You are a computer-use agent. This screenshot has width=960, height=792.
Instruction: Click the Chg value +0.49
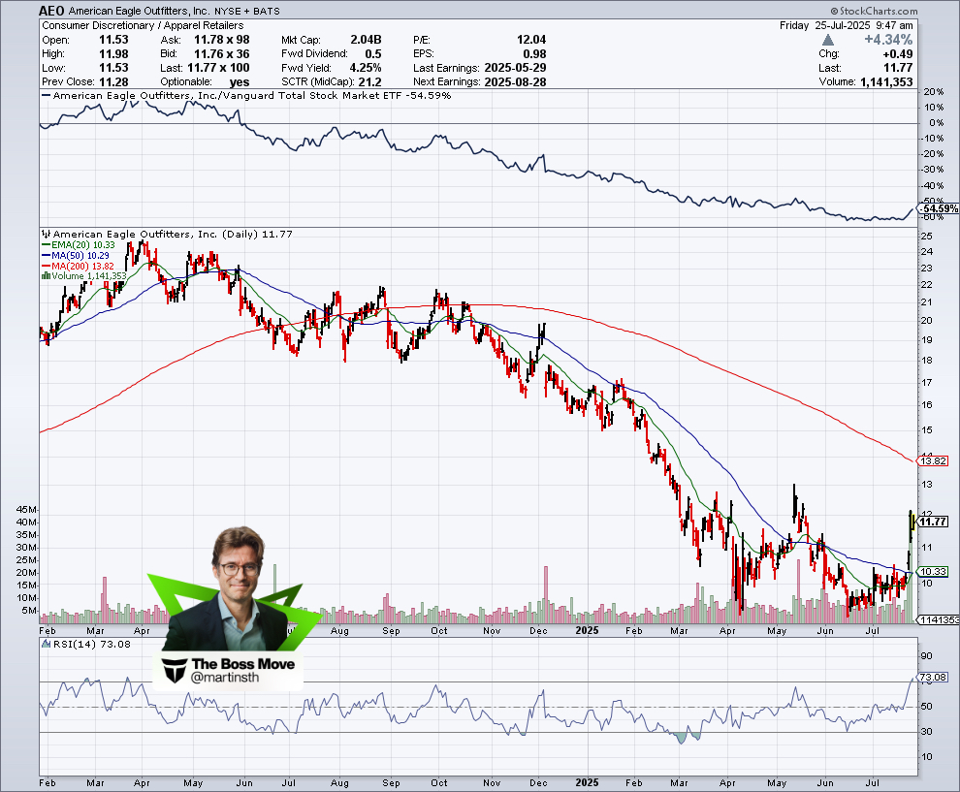click(898, 53)
